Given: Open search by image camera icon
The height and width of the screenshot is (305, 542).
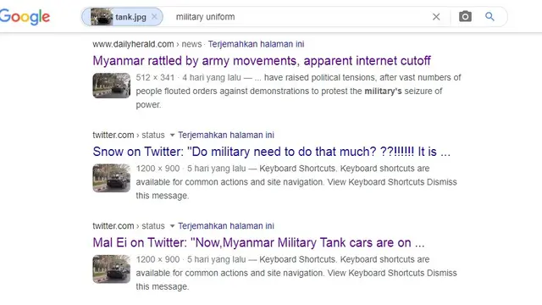Looking at the screenshot, I should click(465, 17).
